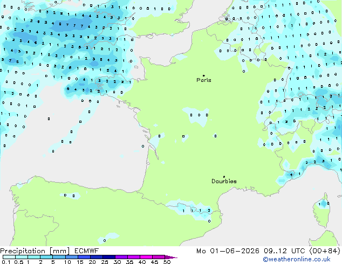Pick legend swatch between 25 and 30
Viewport: 342px width, 264px height.
click(108, 257)
